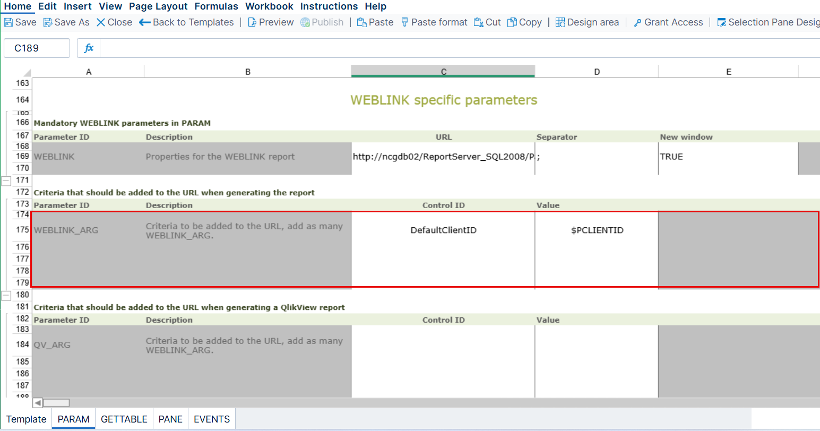Viewport: 820px width, 431px height.
Task: Click the scroll-left arrow of horizontal scrollbar
Action: tap(38, 403)
